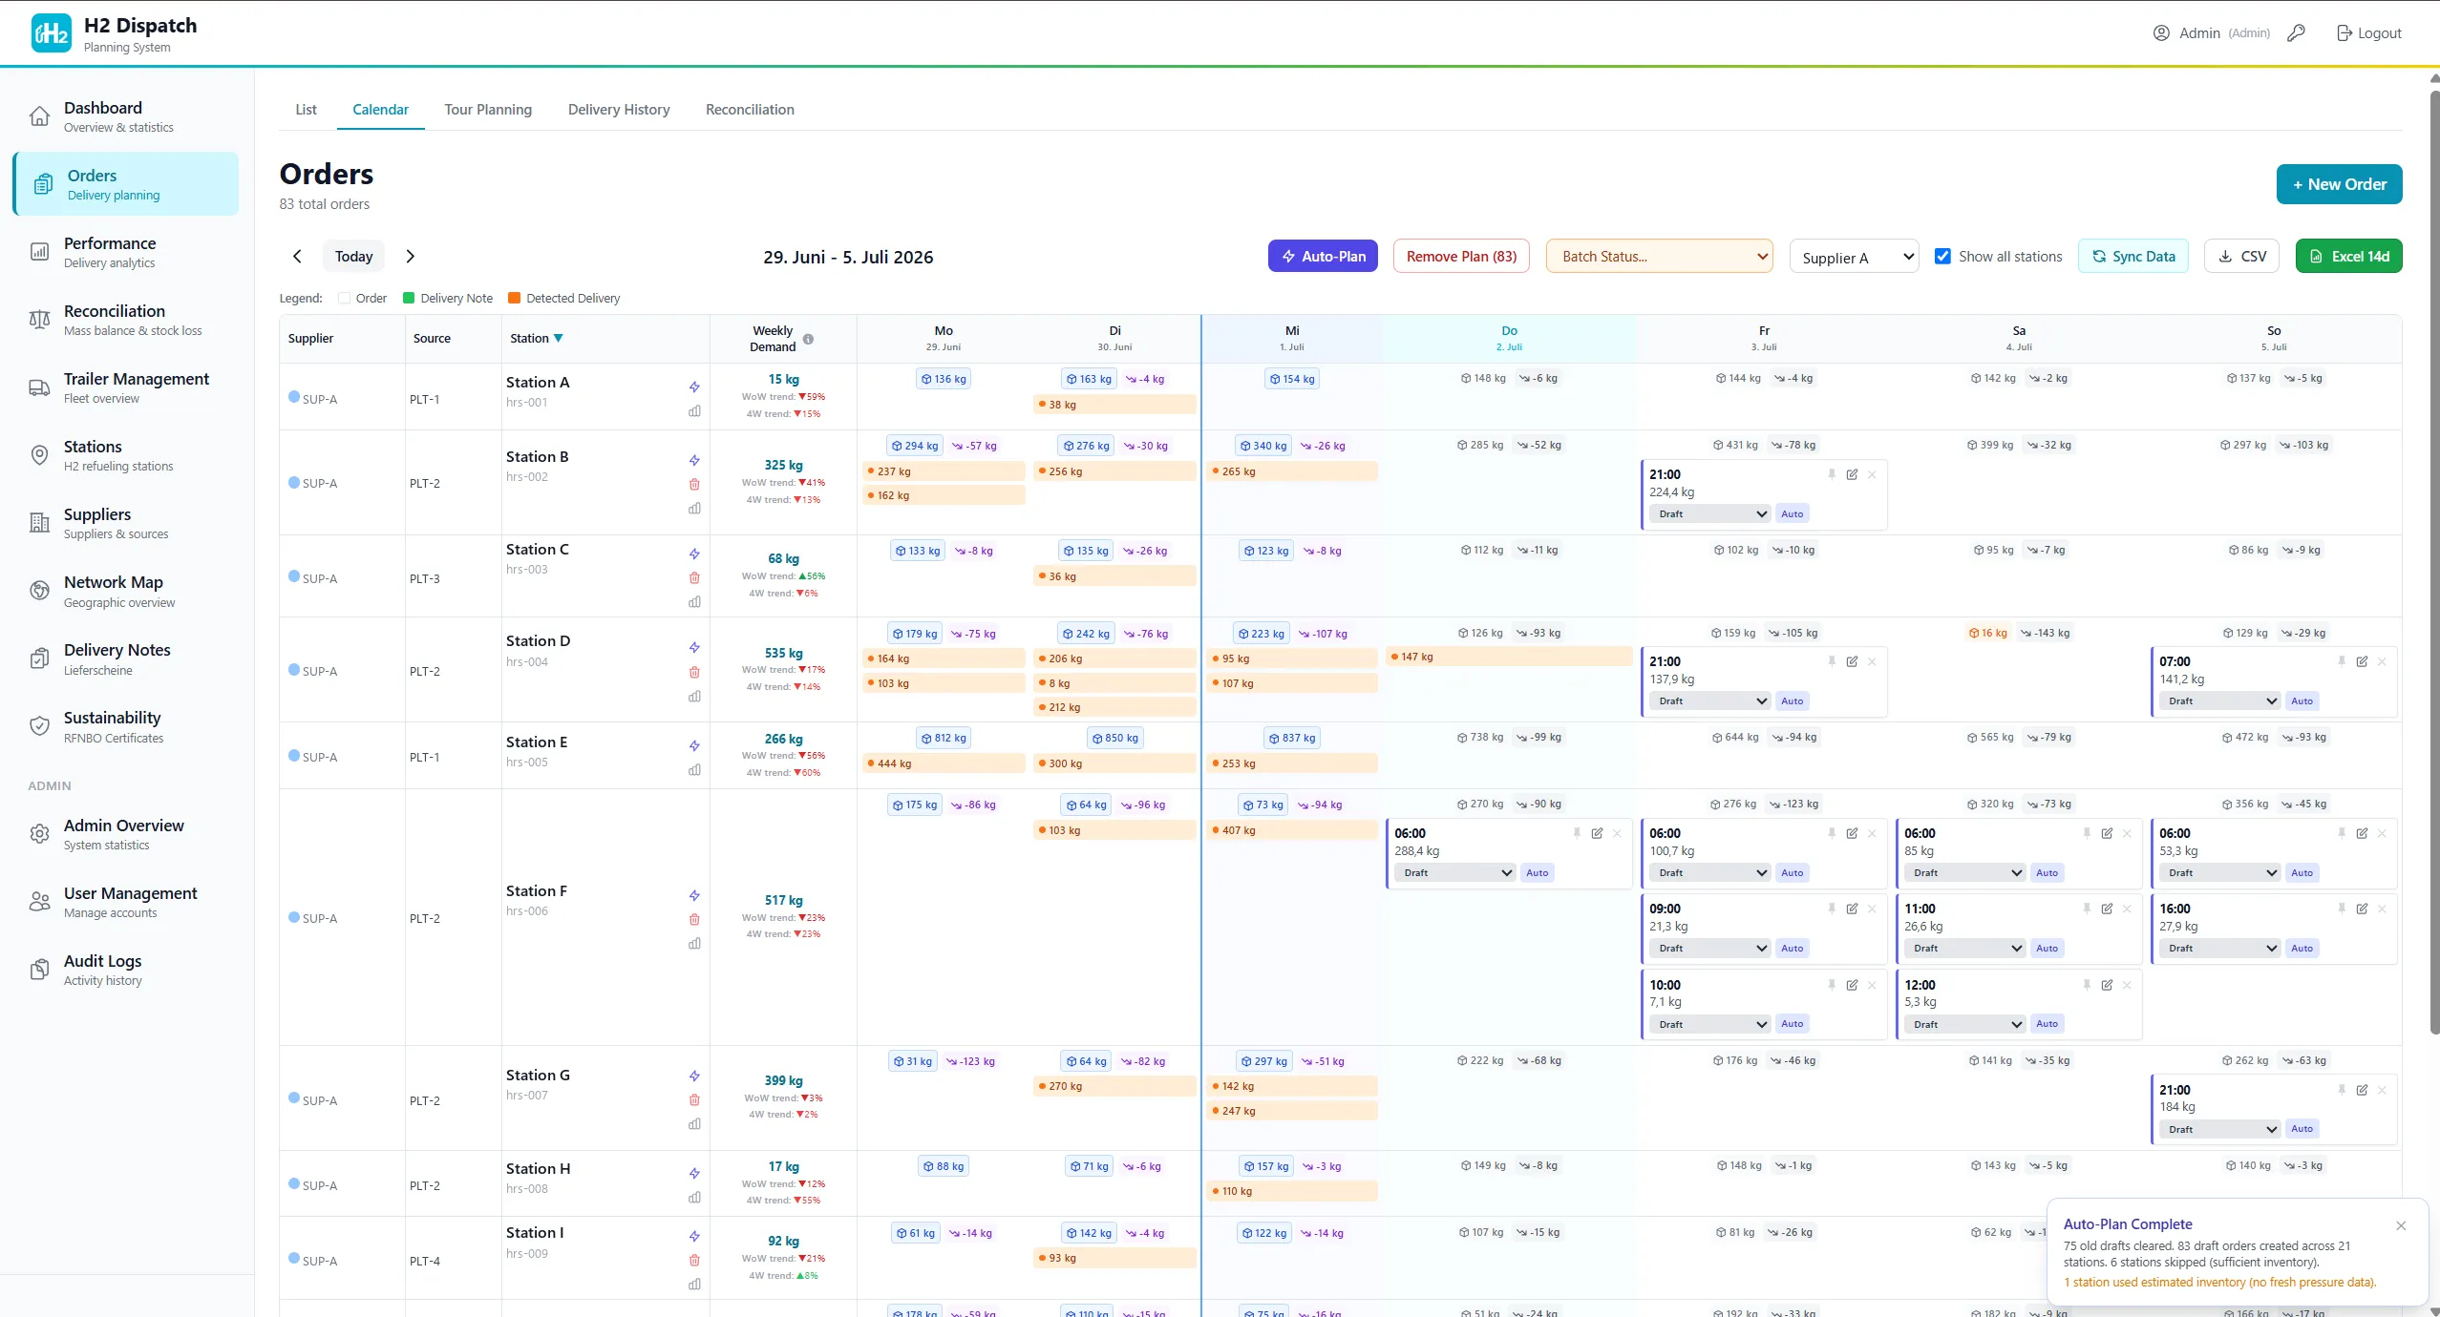Close the Auto-Plan Complete notification

point(2401,1225)
